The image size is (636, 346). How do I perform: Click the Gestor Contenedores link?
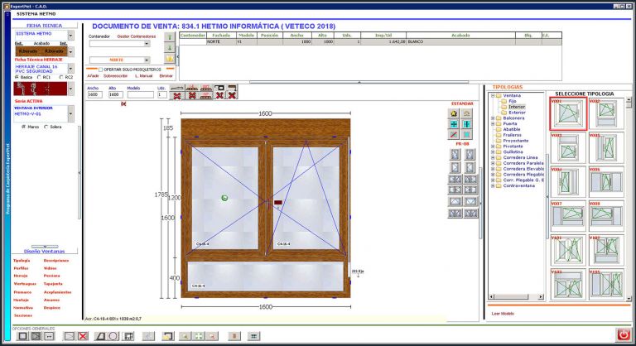[x=136, y=36]
